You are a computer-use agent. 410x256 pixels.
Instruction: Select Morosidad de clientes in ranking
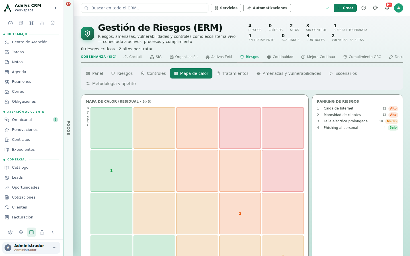coord(358,115)
